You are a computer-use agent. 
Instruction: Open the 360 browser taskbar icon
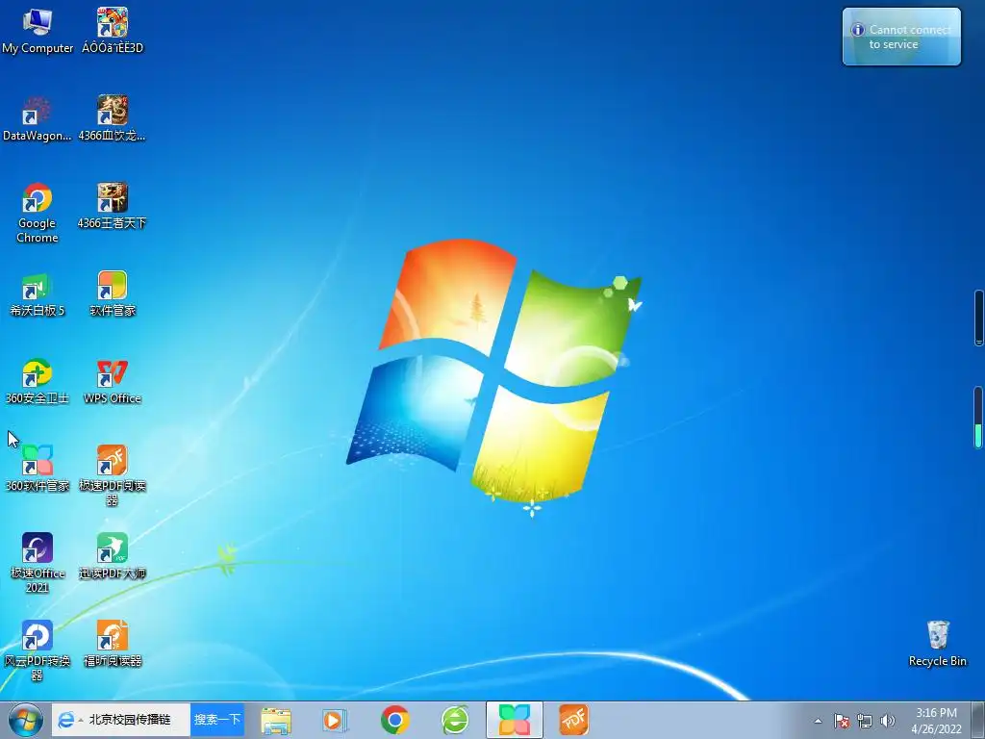pos(455,720)
